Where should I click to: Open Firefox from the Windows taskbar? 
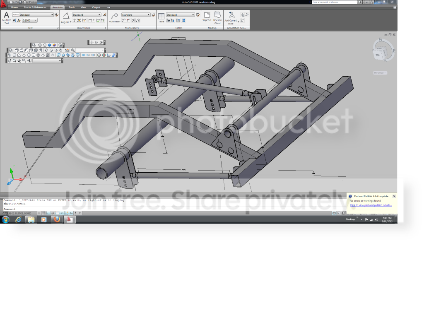coord(57,219)
